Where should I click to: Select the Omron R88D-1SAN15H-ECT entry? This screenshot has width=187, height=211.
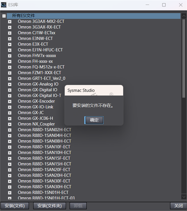pos(45,164)
